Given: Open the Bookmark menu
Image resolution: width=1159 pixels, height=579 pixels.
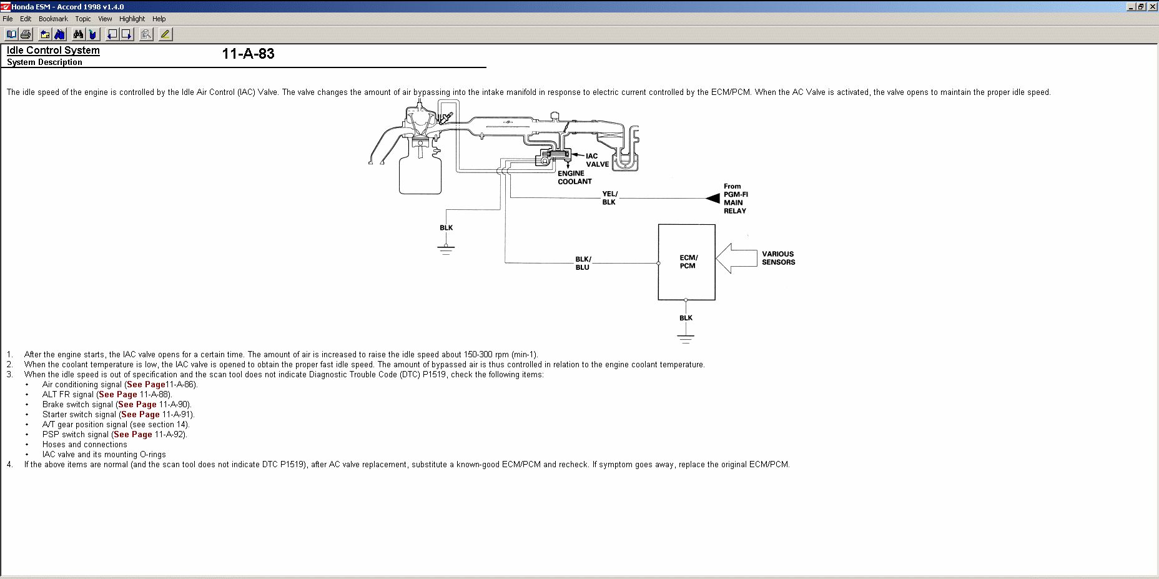Looking at the screenshot, I should click(x=53, y=19).
